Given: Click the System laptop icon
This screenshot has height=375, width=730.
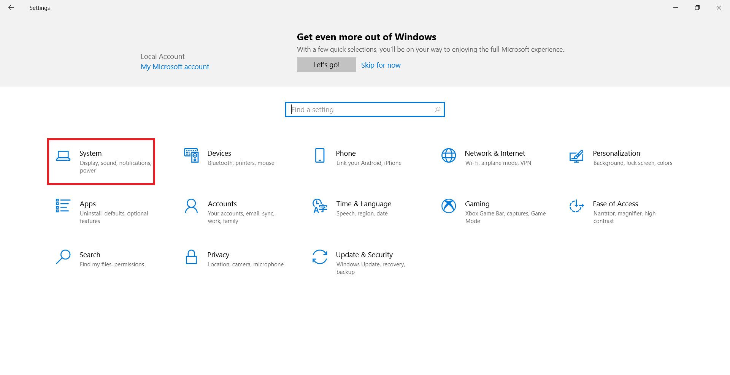Looking at the screenshot, I should coord(63,156).
